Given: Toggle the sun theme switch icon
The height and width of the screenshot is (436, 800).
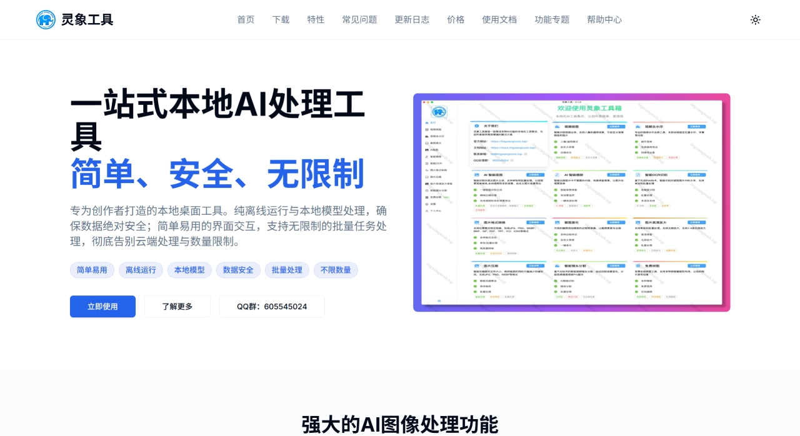Looking at the screenshot, I should (756, 19).
